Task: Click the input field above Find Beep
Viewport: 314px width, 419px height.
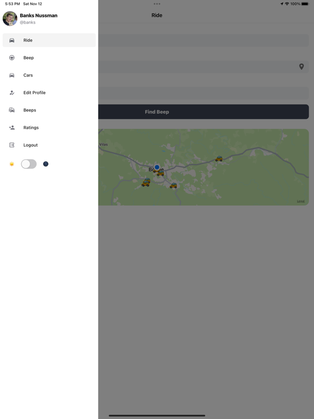Action: coord(203,93)
